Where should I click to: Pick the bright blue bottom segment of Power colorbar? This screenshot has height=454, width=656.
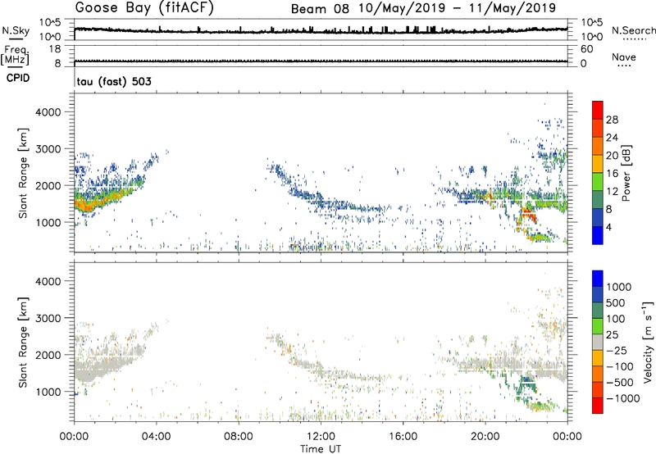pyautogui.click(x=598, y=235)
